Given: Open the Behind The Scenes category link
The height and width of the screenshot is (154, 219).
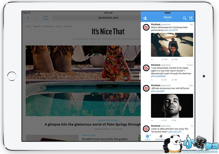Looking at the screenshot, I should [x=108, y=120].
